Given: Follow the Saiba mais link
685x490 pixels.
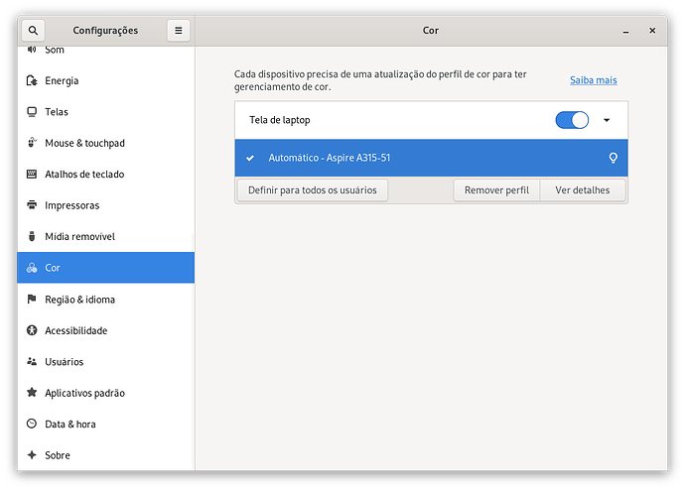Looking at the screenshot, I should coord(594,80).
